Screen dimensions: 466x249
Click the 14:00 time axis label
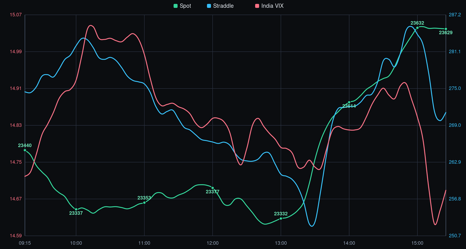point(349,243)
